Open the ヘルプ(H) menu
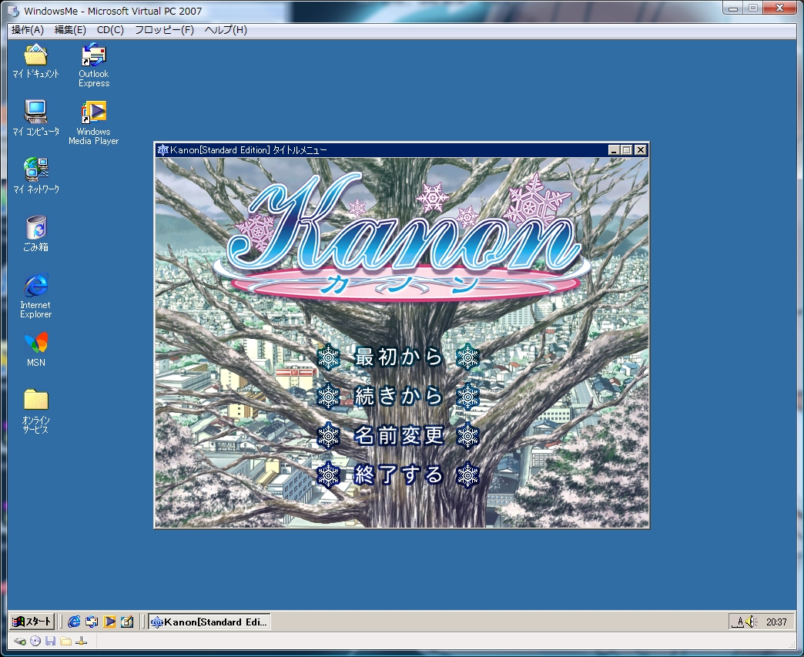804x657 pixels. tap(226, 30)
